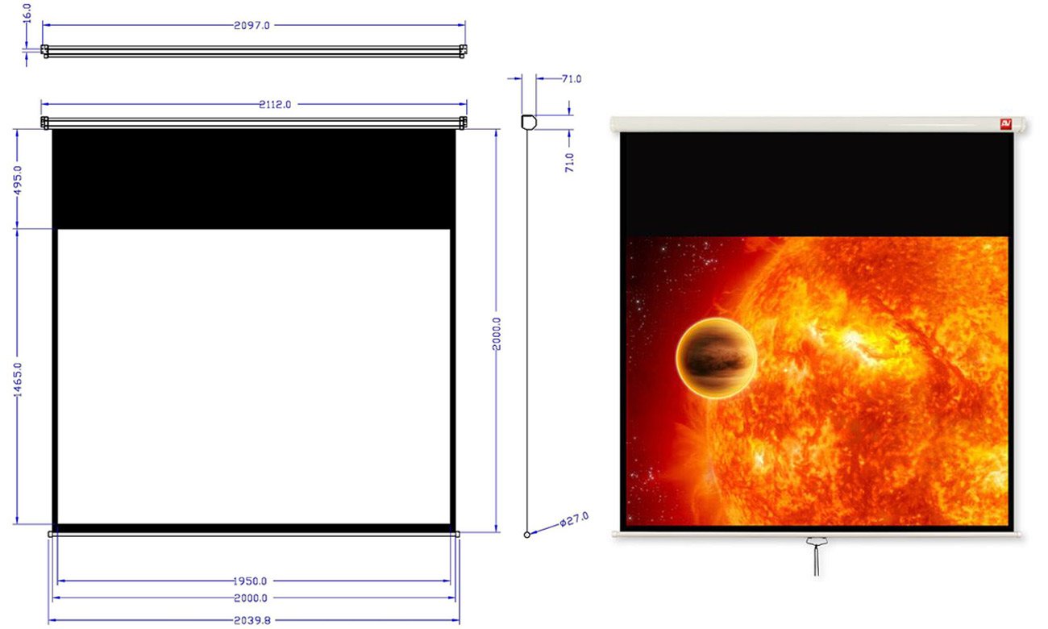Click the black top border in the drawing
The width and height of the screenshot is (1048, 629).
(x=254, y=179)
